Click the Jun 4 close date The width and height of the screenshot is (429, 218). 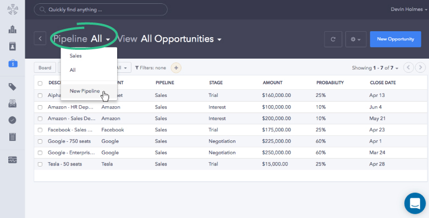(375, 107)
